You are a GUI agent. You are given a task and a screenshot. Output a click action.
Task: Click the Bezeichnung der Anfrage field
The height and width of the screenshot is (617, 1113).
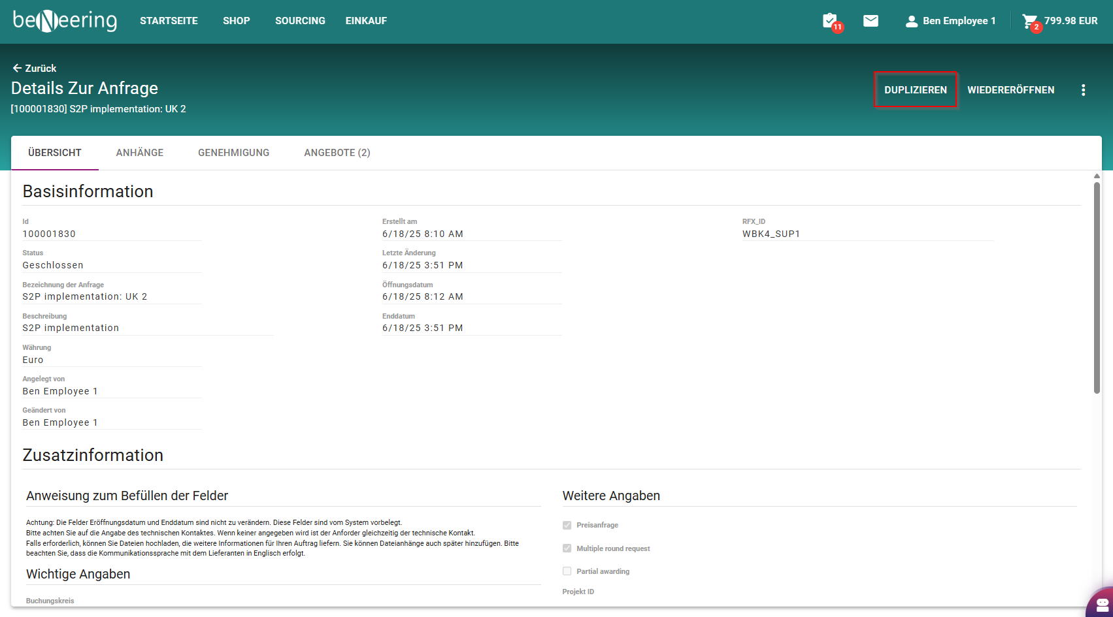pos(111,296)
